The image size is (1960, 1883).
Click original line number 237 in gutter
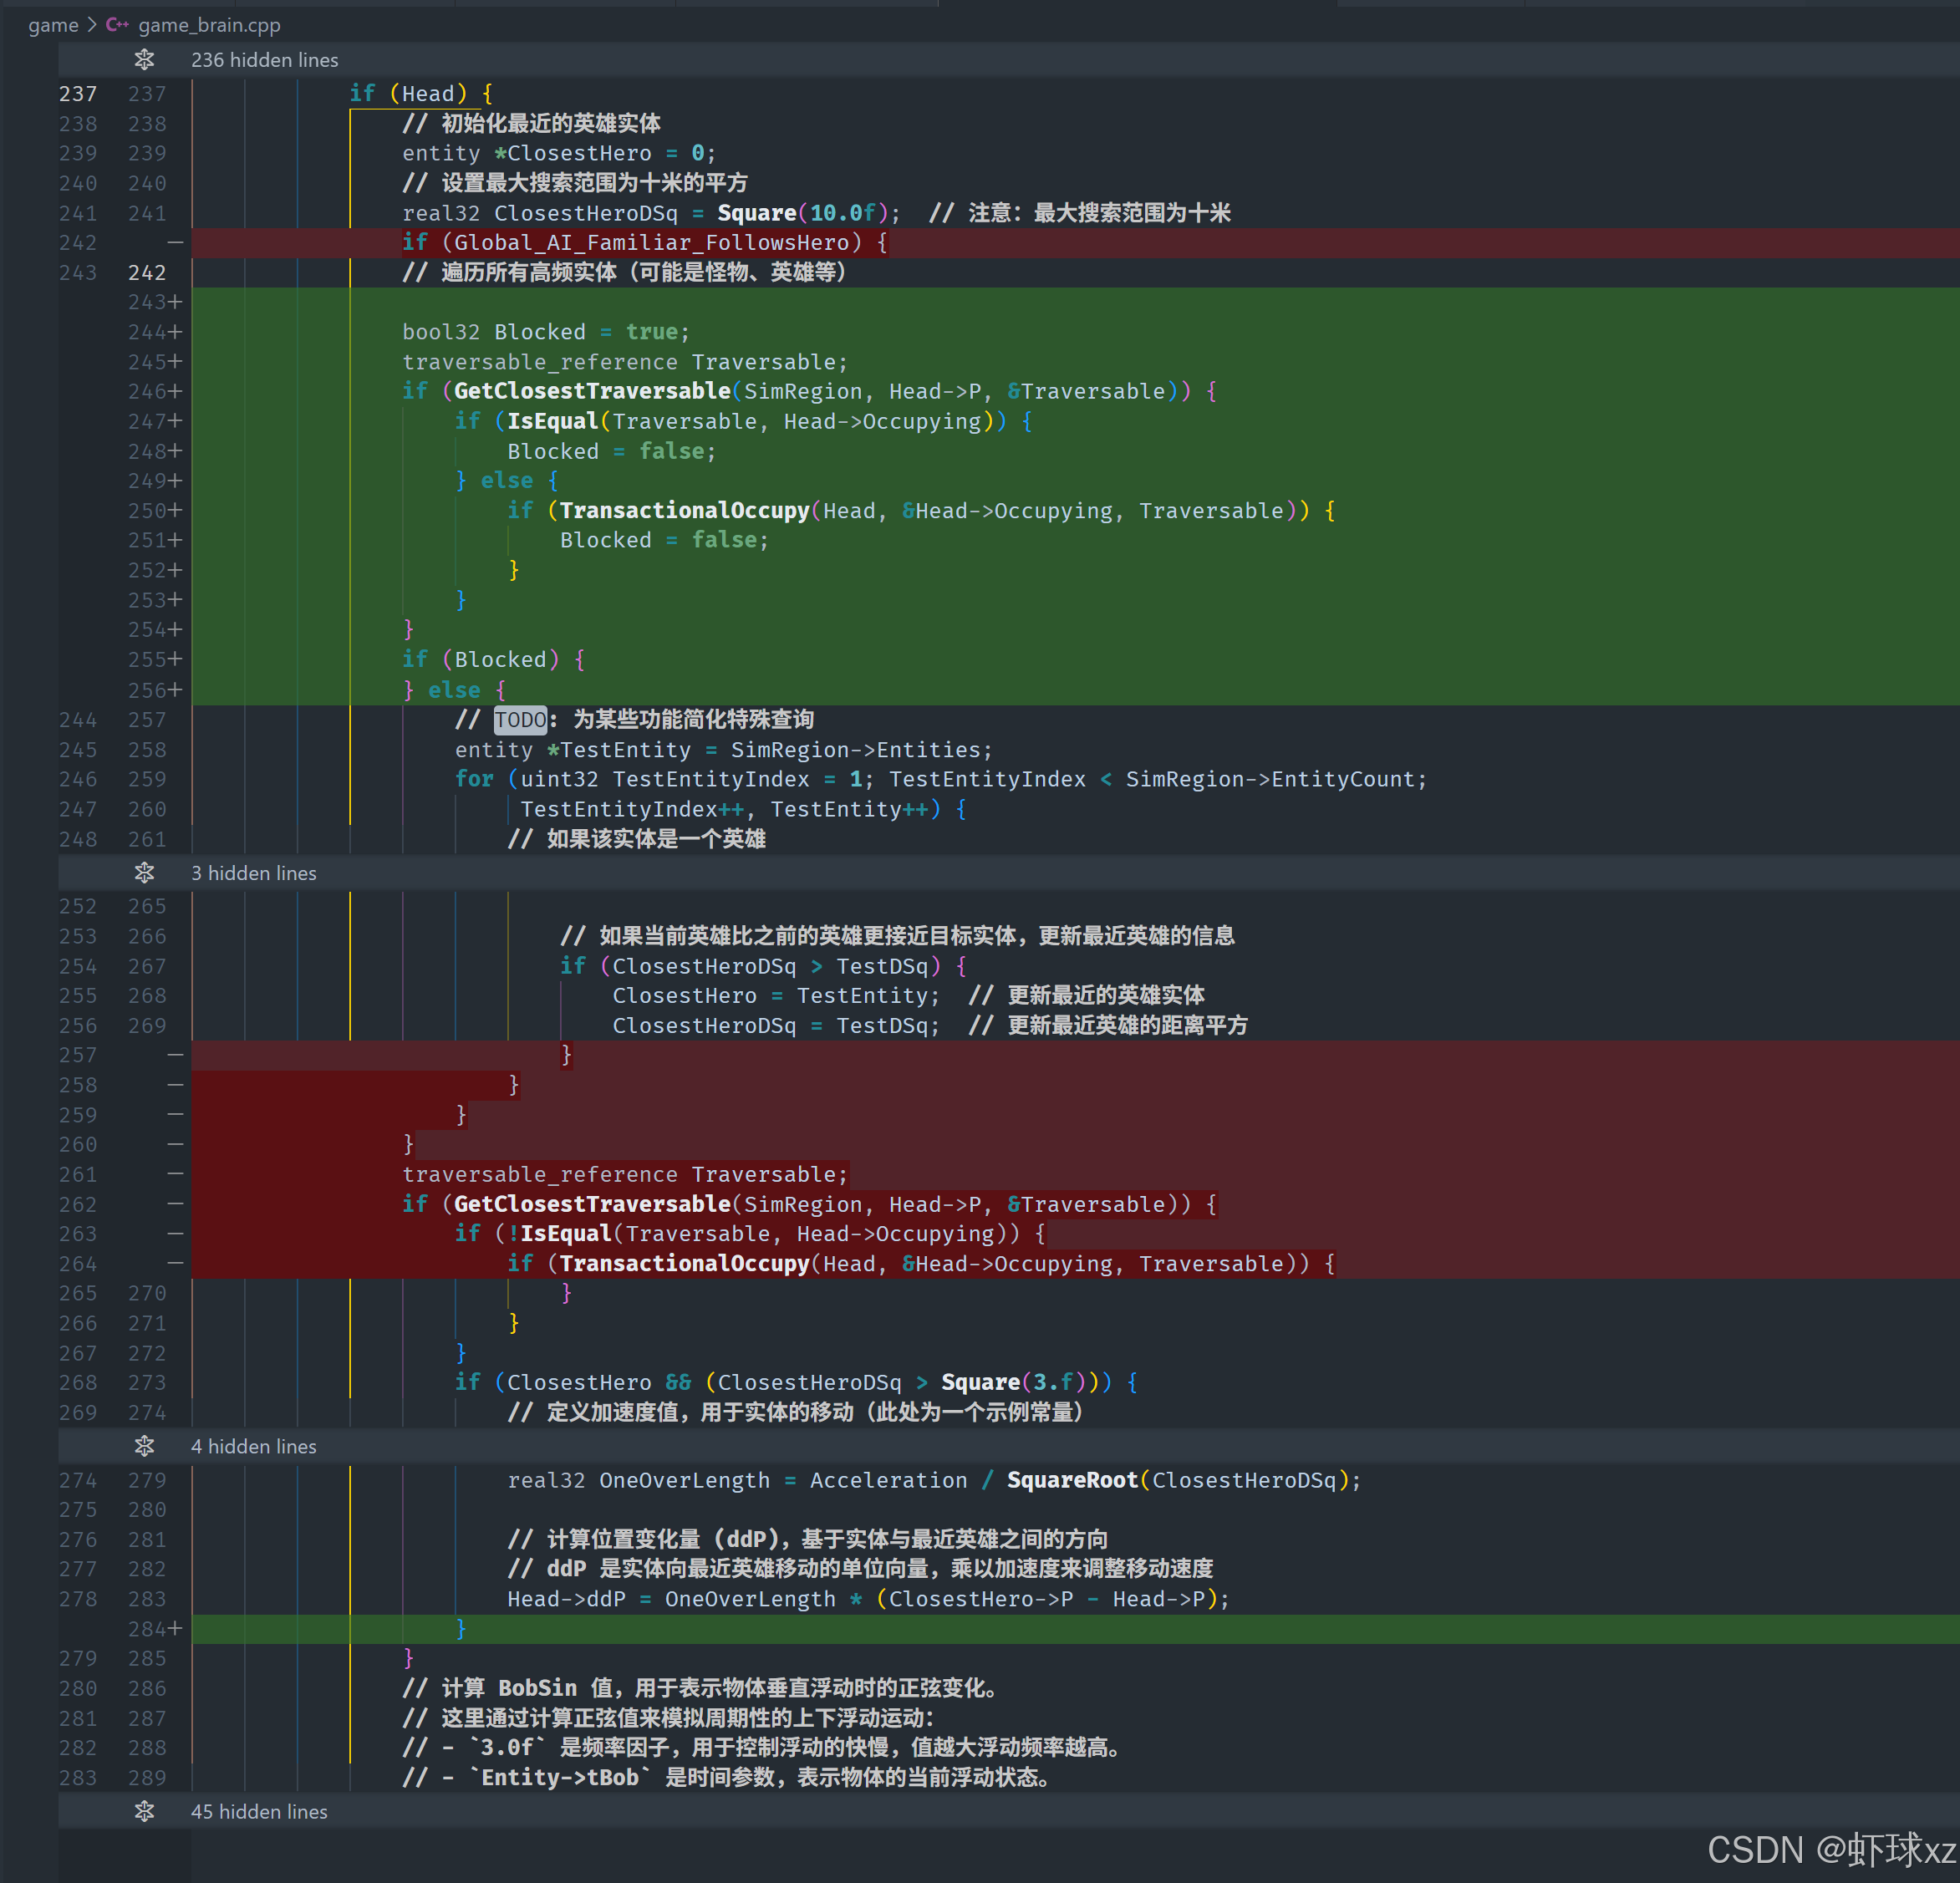[78, 94]
